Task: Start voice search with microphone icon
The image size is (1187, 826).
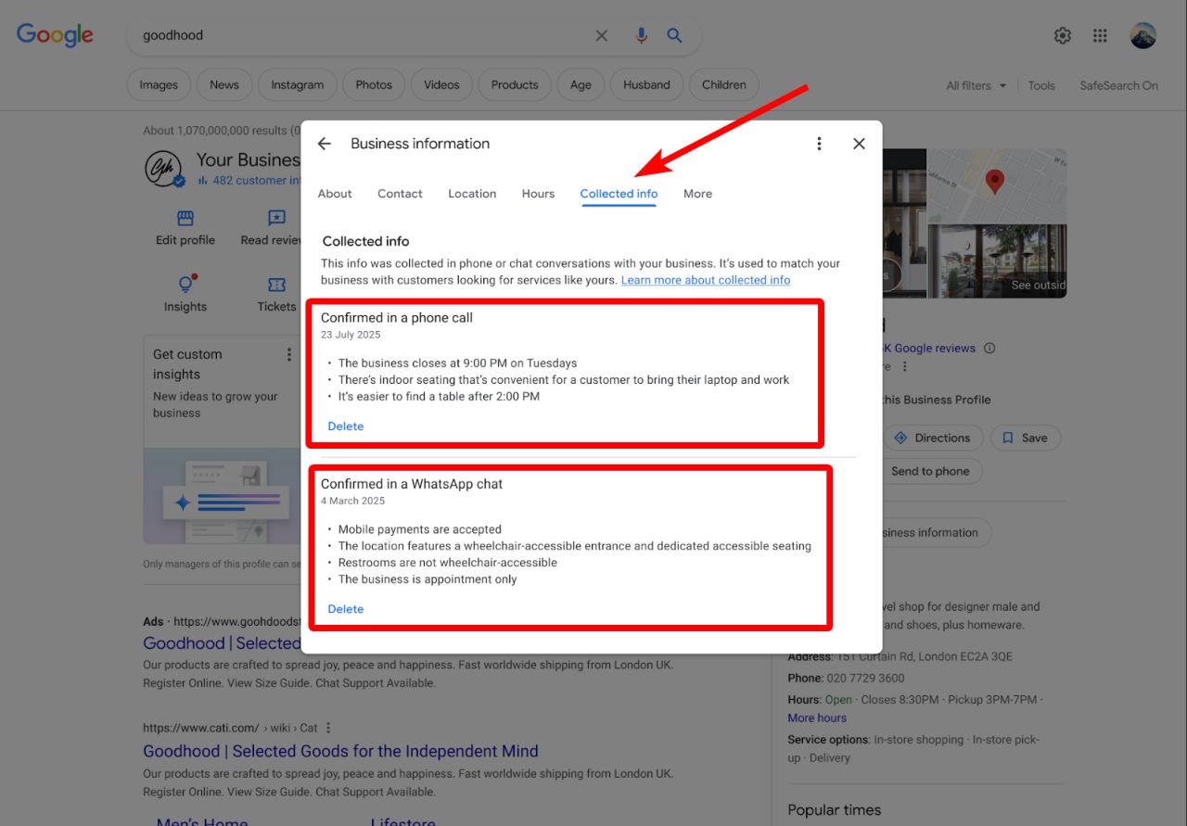Action: [641, 35]
